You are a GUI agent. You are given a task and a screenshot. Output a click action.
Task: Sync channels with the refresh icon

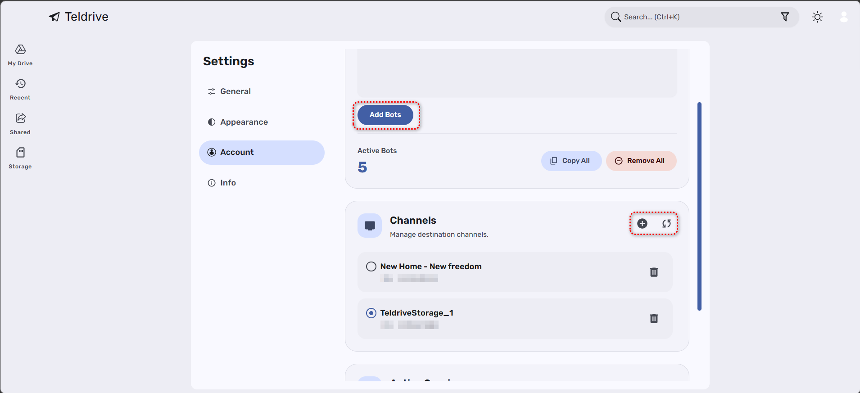coord(666,223)
